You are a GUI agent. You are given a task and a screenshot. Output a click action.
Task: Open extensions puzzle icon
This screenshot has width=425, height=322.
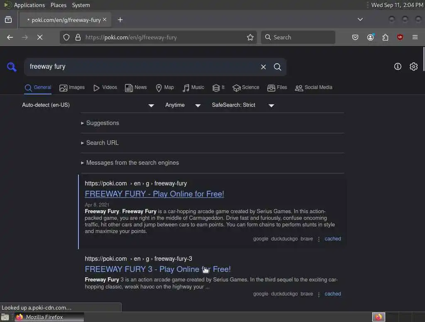[386, 37]
